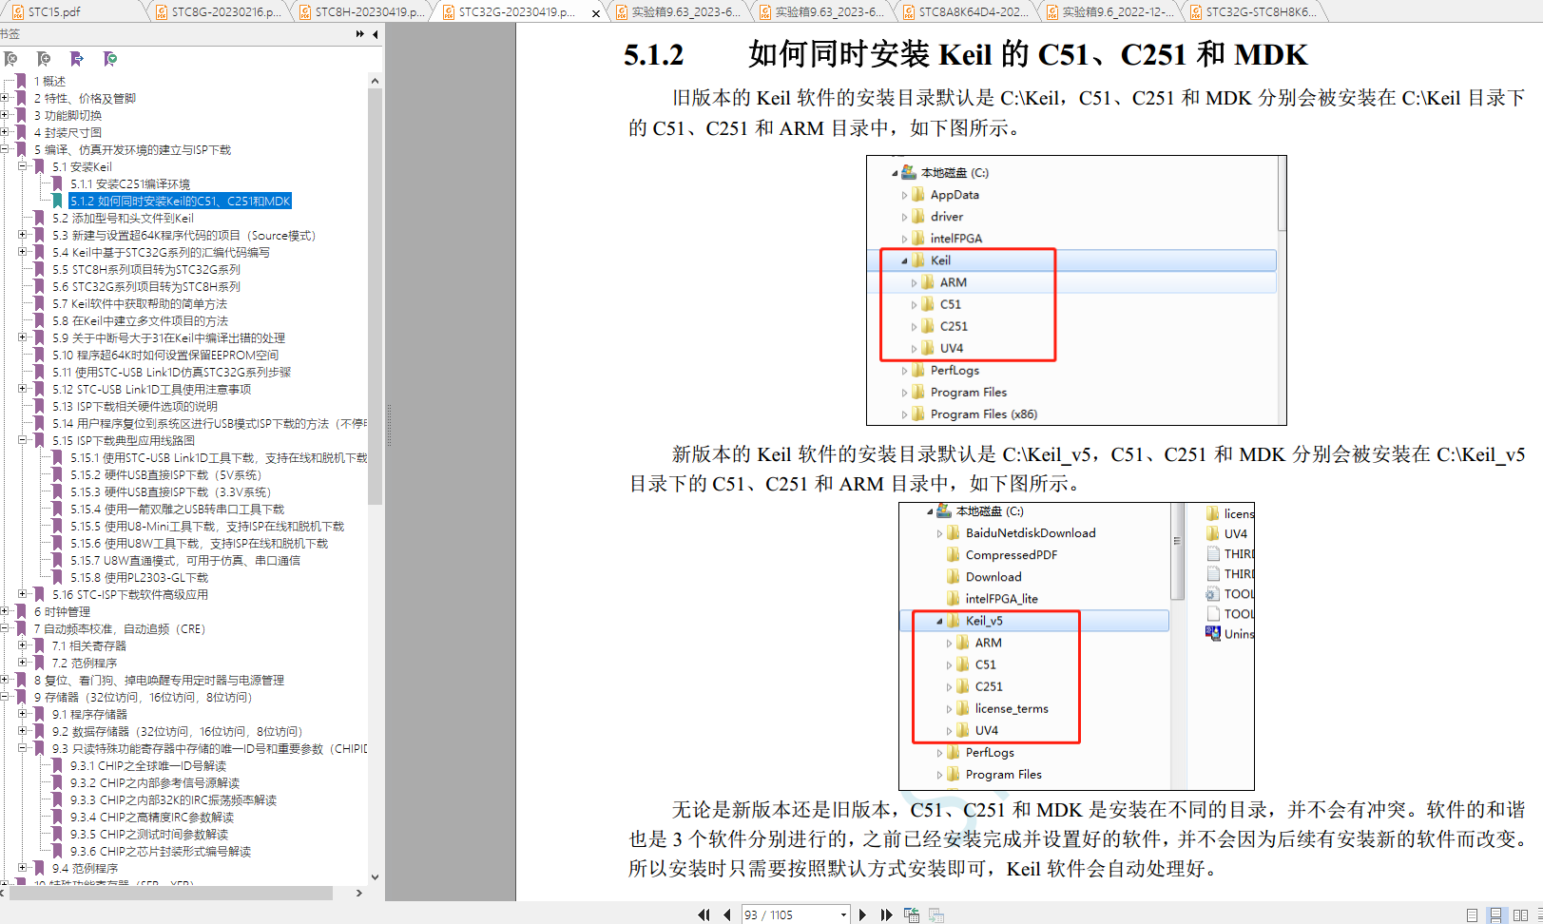
Task: Collapse bookmark 5.1 安装Keil
Action: tap(23, 166)
